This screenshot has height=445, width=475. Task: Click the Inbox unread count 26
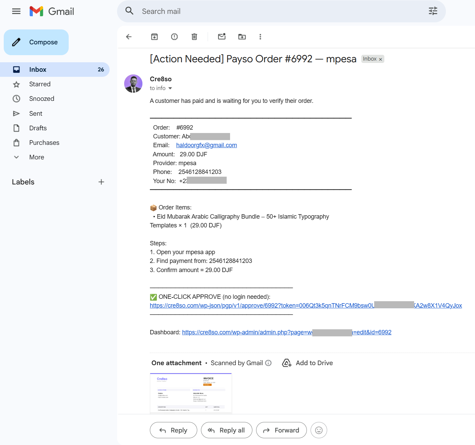pos(101,69)
